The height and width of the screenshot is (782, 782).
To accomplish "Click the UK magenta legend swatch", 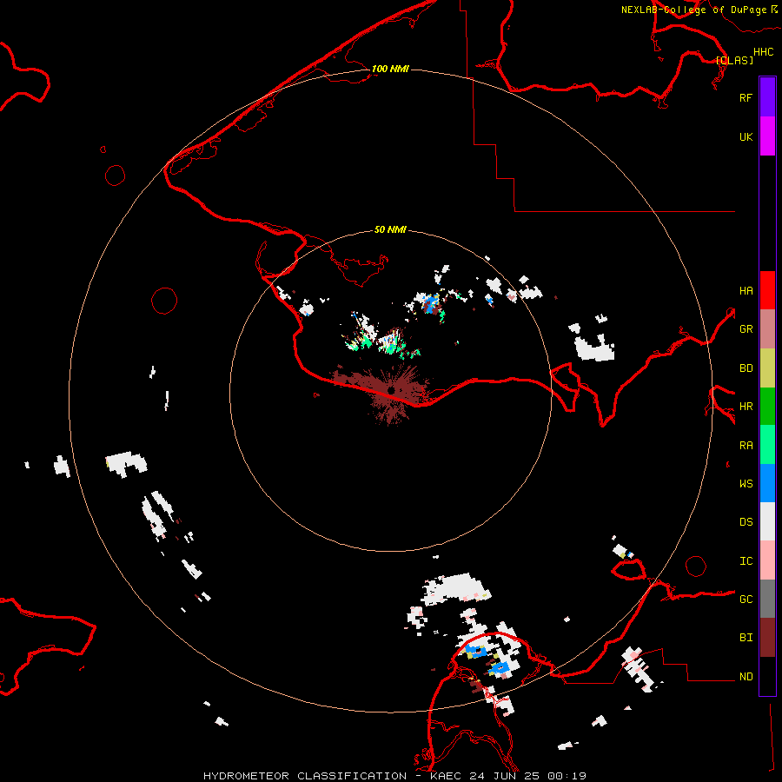I will coord(767,136).
